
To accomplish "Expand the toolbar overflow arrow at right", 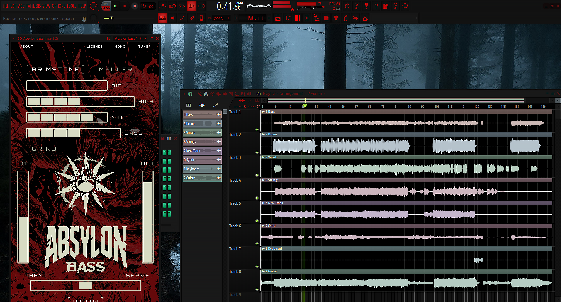I will [416, 18].
